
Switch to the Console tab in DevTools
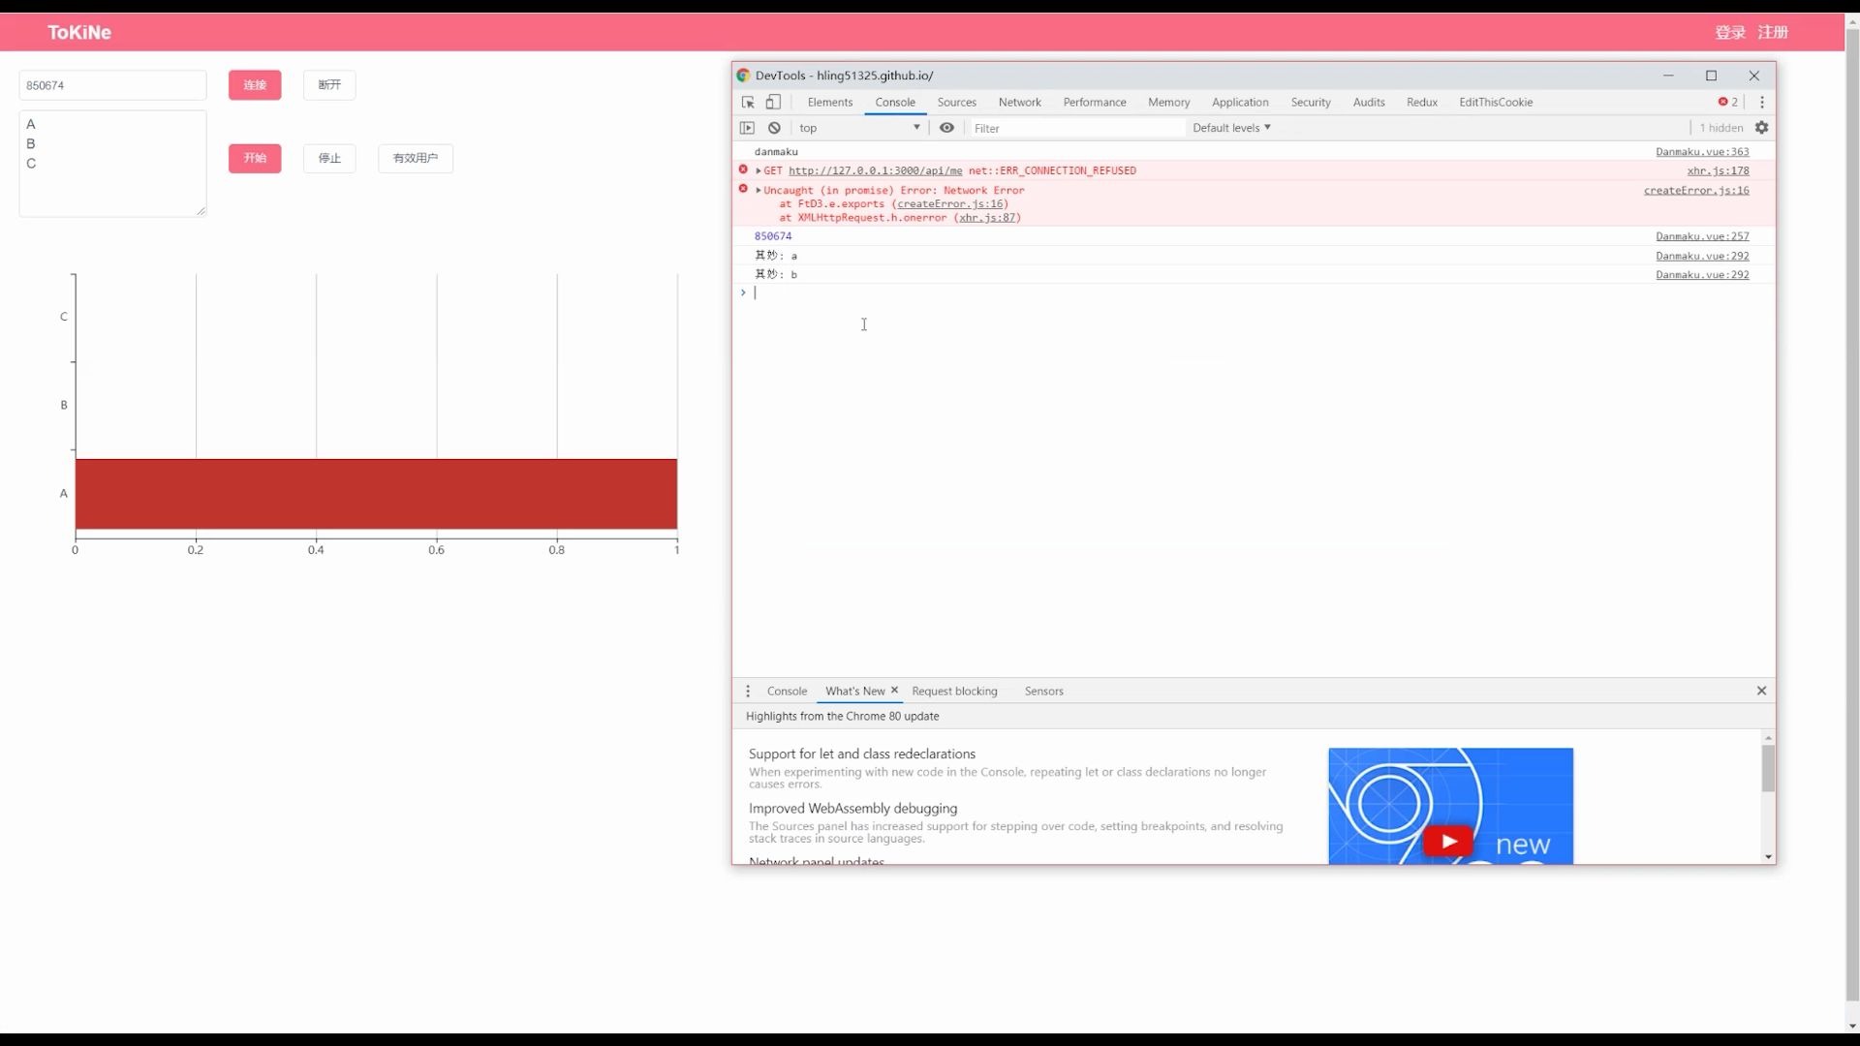tap(893, 101)
